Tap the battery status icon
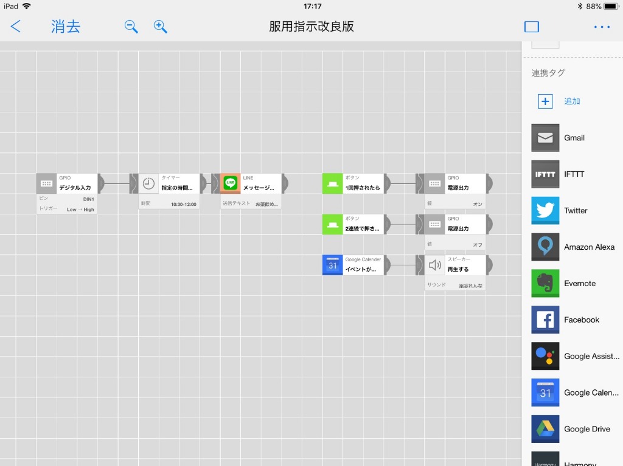The width and height of the screenshot is (623, 466). pyautogui.click(x=611, y=6)
